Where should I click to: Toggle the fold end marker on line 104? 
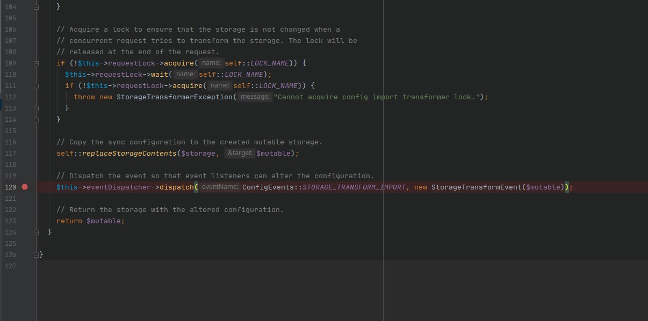(36, 6)
